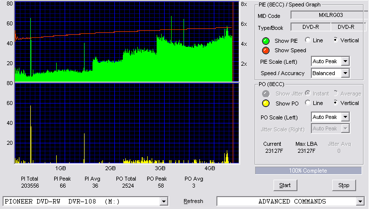Select Line mode for PIE graph
This screenshot has width=369, height=209.
click(308, 40)
